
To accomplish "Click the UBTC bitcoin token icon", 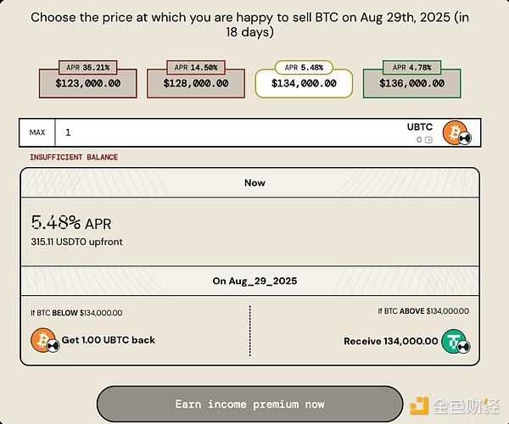I will [x=456, y=133].
